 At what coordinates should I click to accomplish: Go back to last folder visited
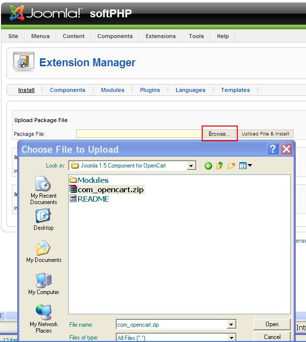(208, 166)
